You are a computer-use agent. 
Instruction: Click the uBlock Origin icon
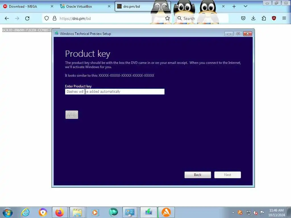[x=274, y=18]
